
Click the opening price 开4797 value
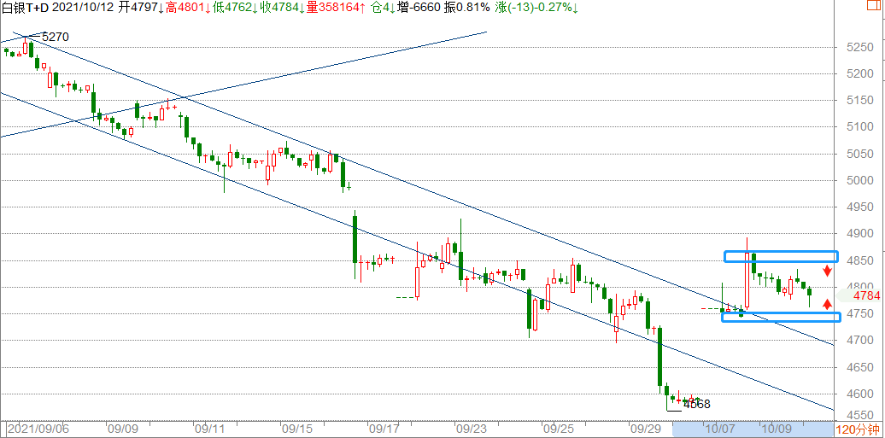[x=140, y=8]
